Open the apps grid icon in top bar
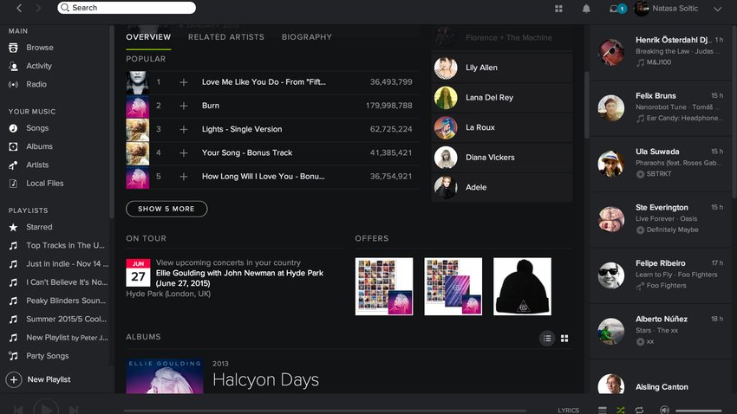 point(558,9)
